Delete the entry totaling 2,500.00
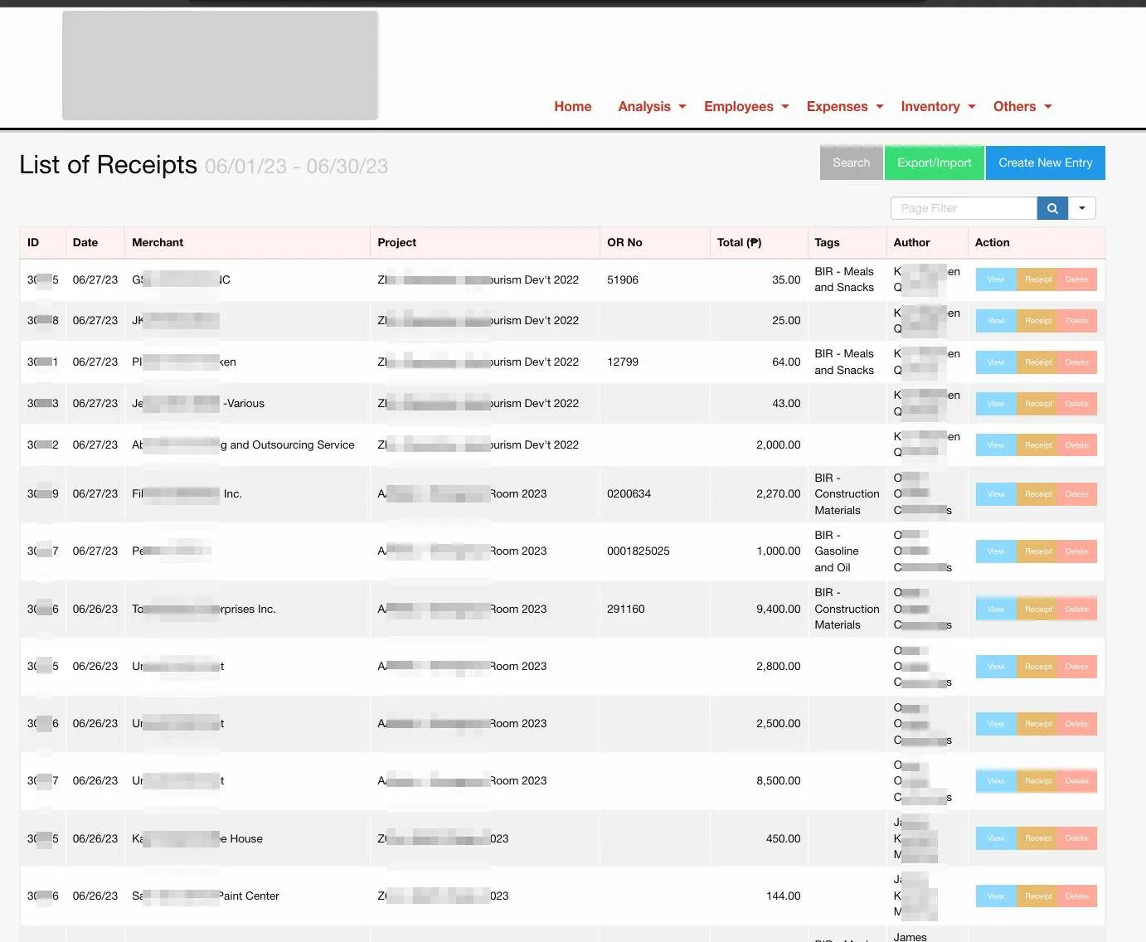This screenshot has height=942, width=1146. [x=1077, y=724]
